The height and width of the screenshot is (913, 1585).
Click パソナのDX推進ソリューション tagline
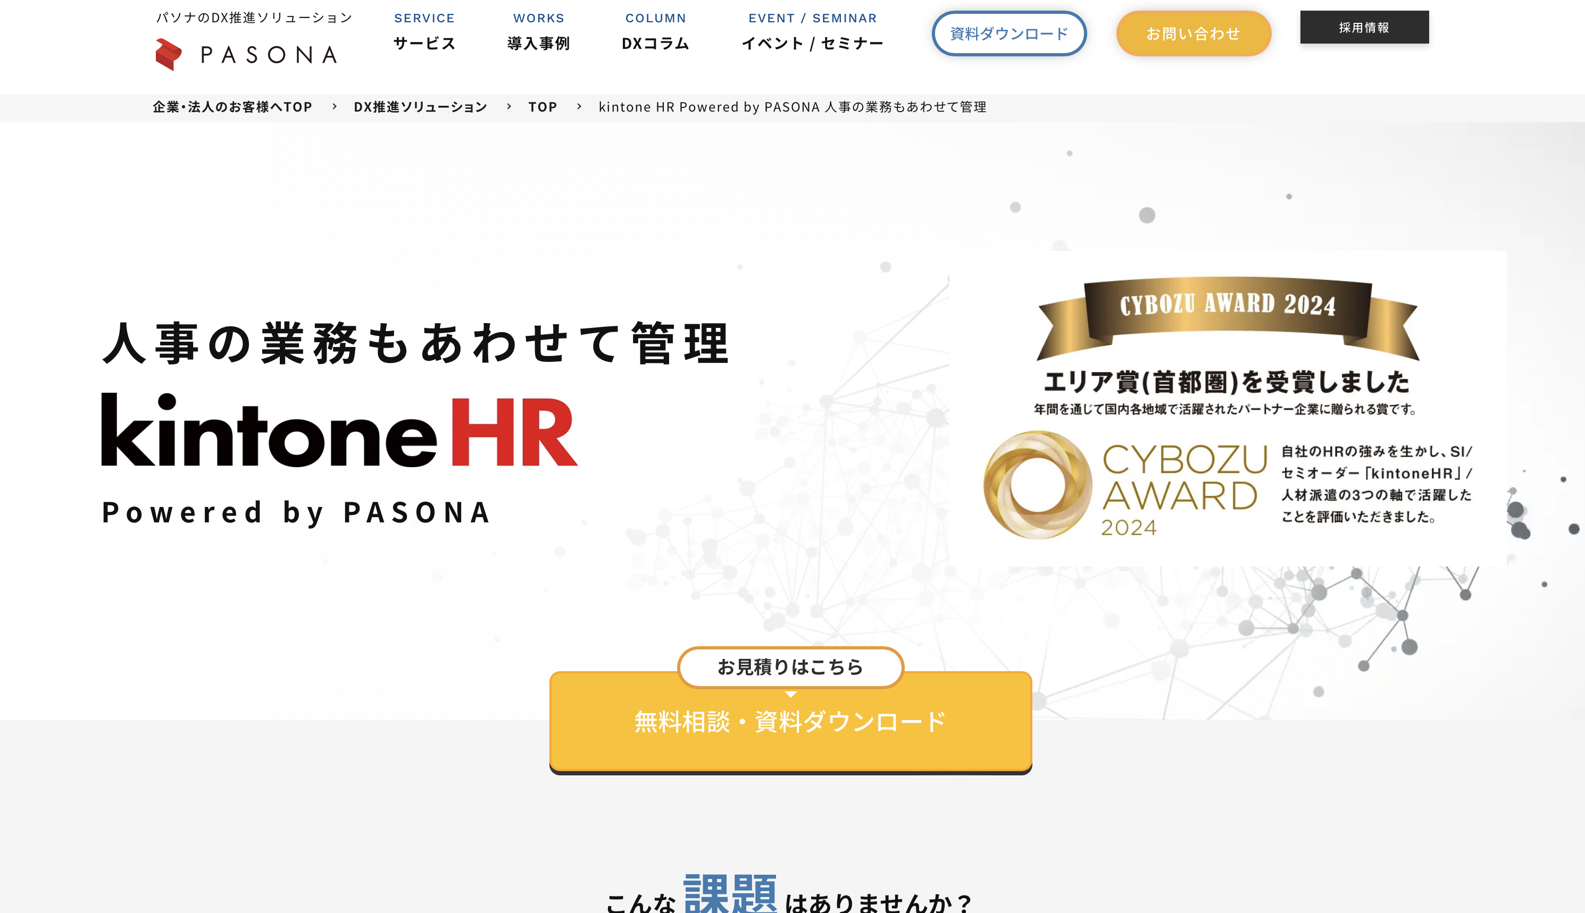(x=254, y=18)
